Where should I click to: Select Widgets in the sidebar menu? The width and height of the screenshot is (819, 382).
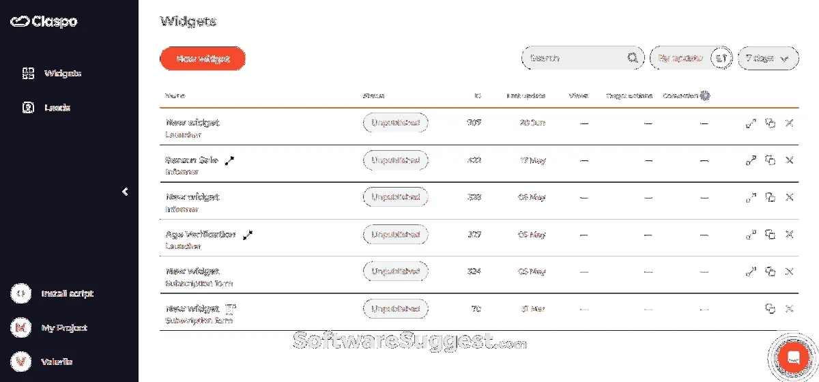[62, 73]
